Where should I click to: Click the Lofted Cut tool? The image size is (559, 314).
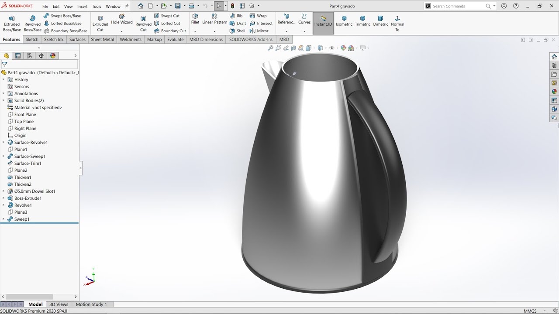coord(167,23)
